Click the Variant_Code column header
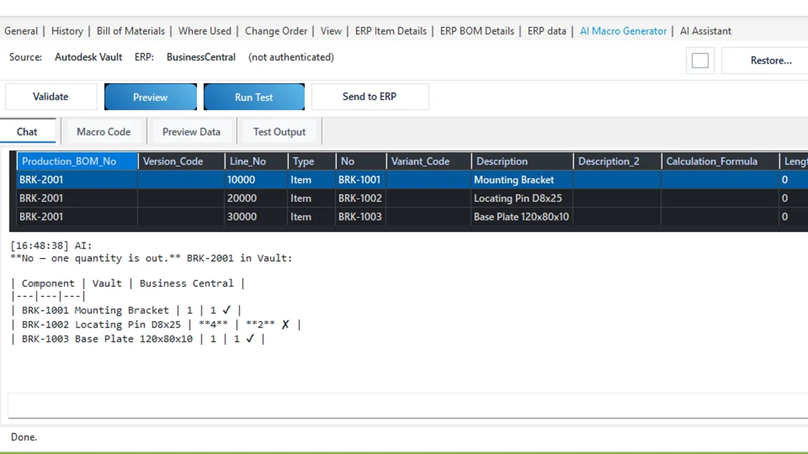 429,161
